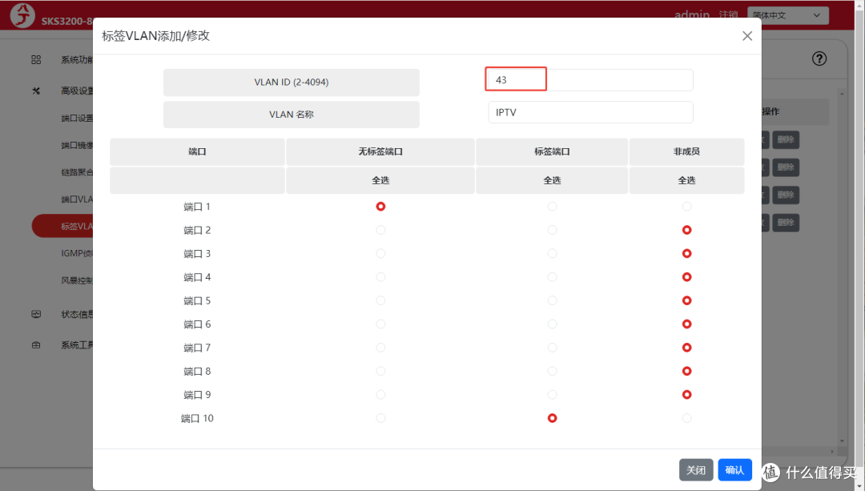Select tagged port for 端口 9
Viewport: 865px width, 491px height.
[552, 395]
